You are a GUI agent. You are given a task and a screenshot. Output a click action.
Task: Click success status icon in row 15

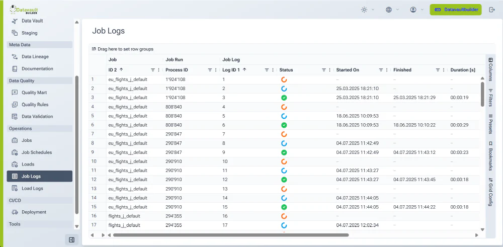(x=284, y=207)
